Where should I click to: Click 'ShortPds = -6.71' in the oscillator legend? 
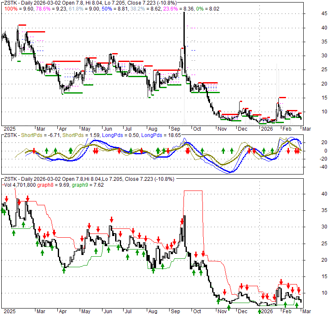(40, 135)
